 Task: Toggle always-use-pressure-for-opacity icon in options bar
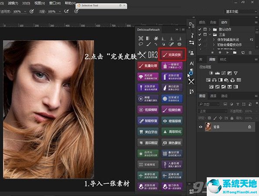[x=31, y=11]
